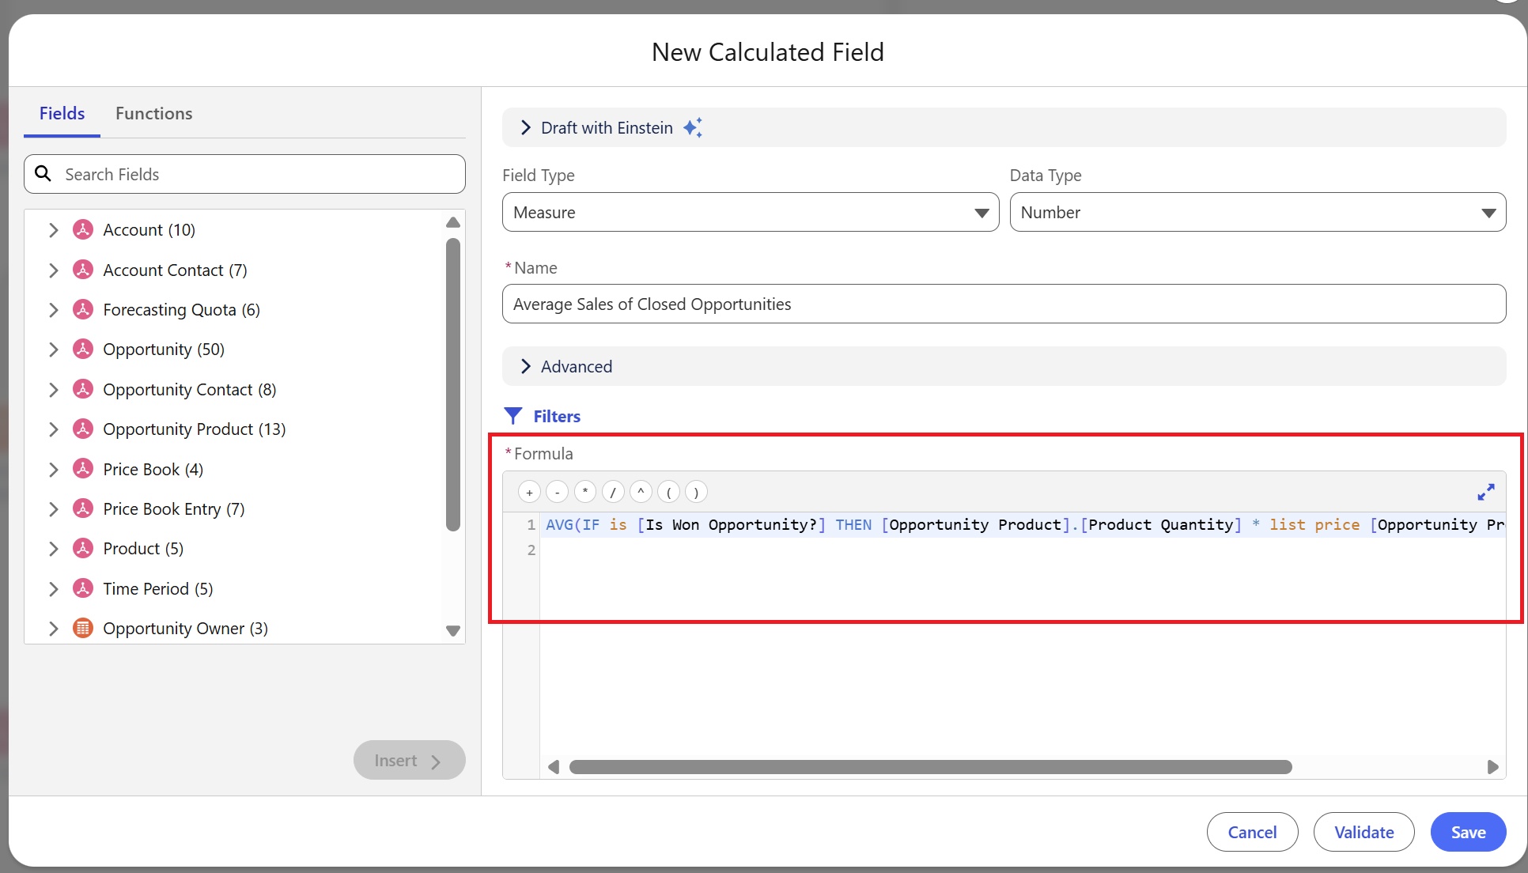Open the Data Type dropdown
This screenshot has height=873, width=1528.
pos(1257,213)
